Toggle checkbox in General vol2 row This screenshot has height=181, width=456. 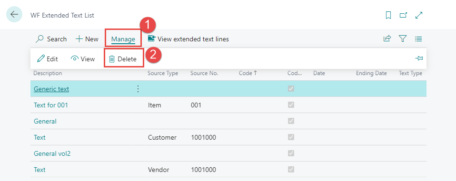pyautogui.click(x=291, y=153)
